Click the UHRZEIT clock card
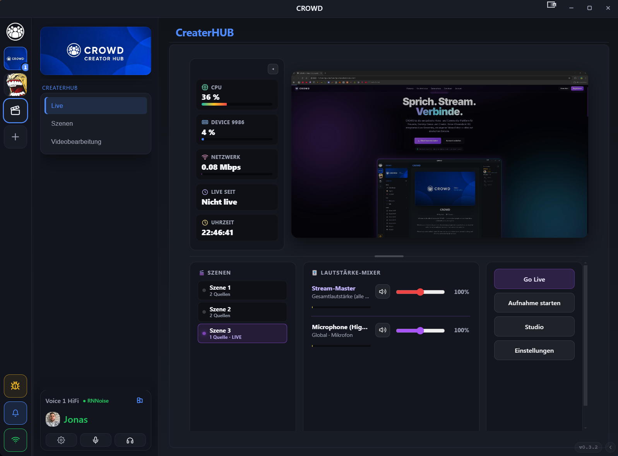 [x=237, y=227]
